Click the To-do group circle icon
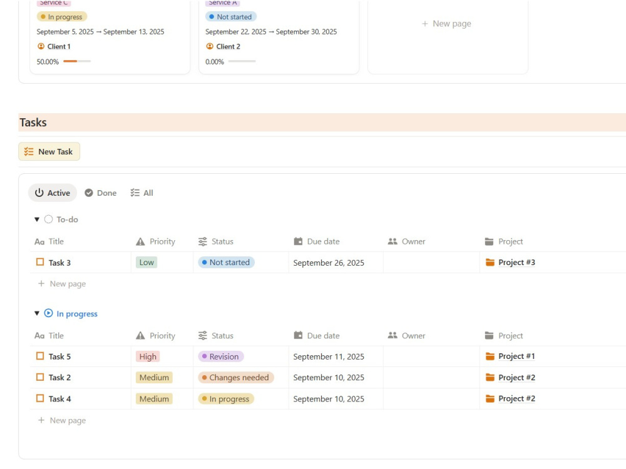Image resolution: width=626 pixels, height=469 pixels. [48, 219]
